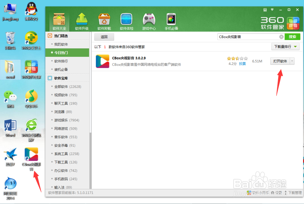Image resolution: width=304 pixels, height=204 pixels.
Task: Select the Word desktop shortcut
Action: point(10,128)
